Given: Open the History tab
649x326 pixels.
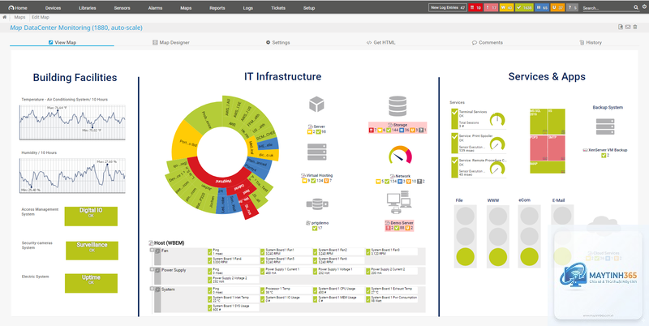Looking at the screenshot, I should tap(591, 42).
